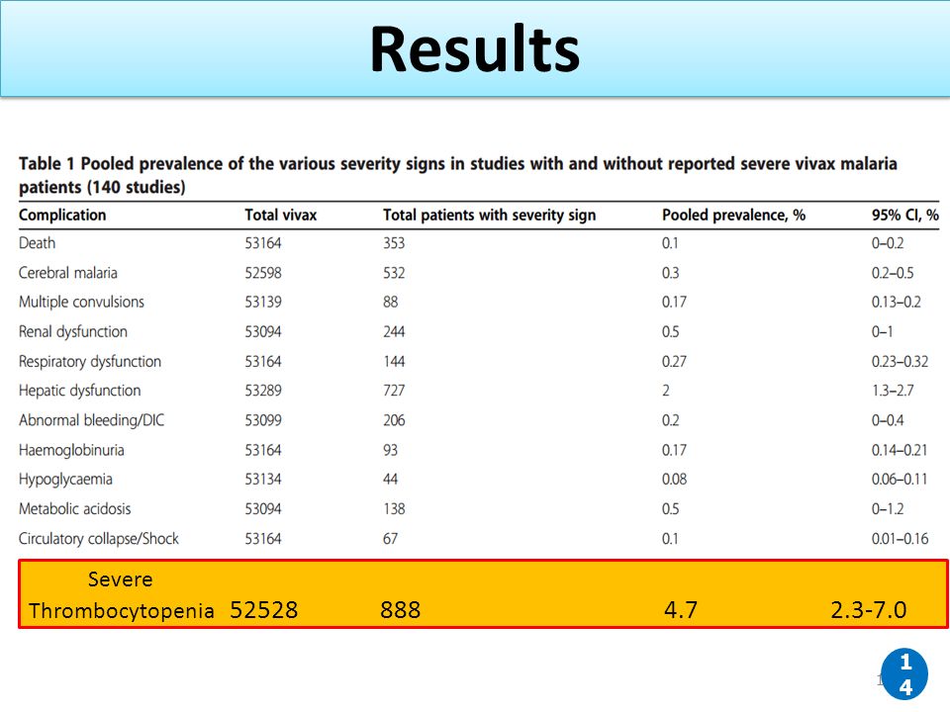950x712 pixels.
Task: Click the 2.3-7.0 confidence interval
Action: (868, 610)
